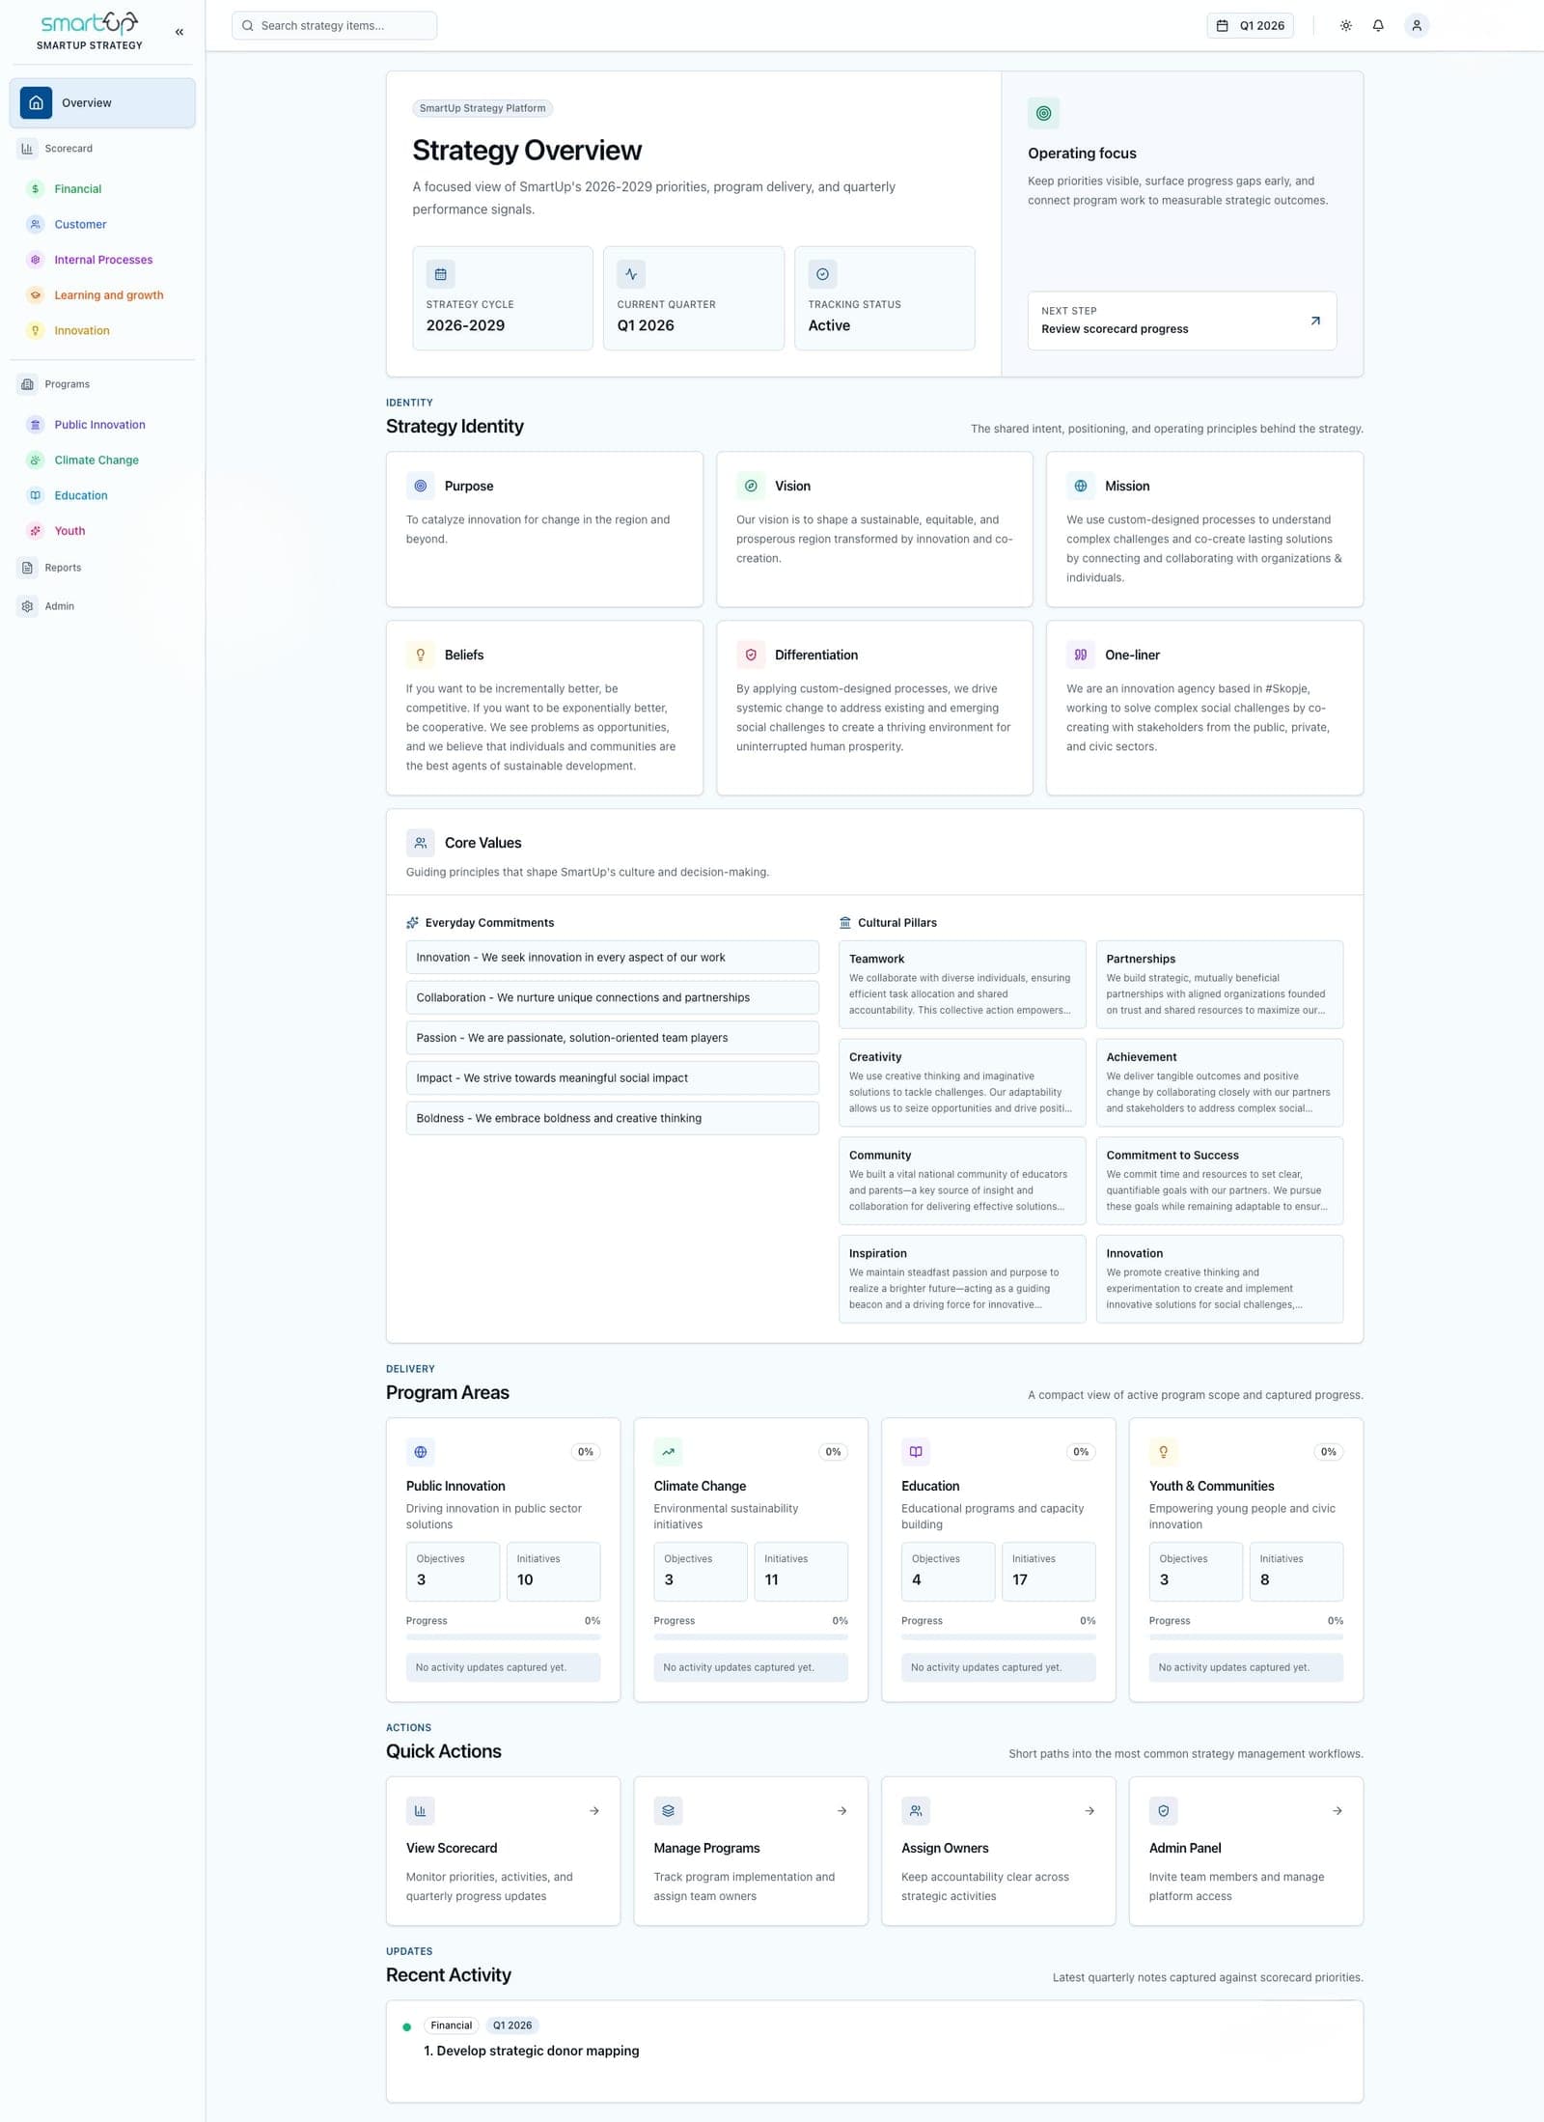
Task: Click the Manage Programs layers icon
Action: [668, 1810]
